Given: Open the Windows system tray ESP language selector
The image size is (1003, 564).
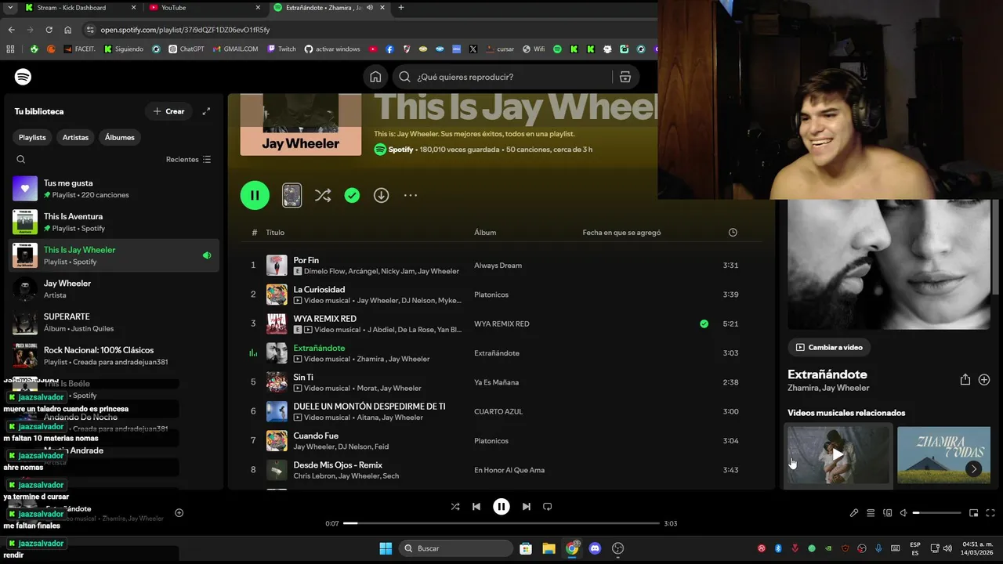Looking at the screenshot, I should (915, 548).
